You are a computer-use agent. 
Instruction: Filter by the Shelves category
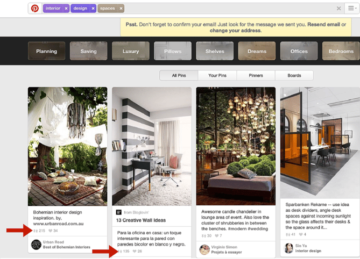coord(215,51)
